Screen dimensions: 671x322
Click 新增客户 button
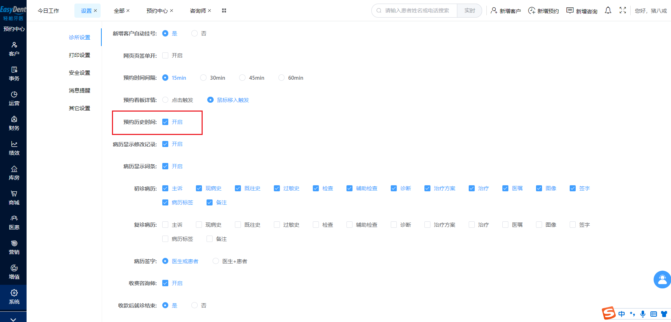pyautogui.click(x=506, y=11)
